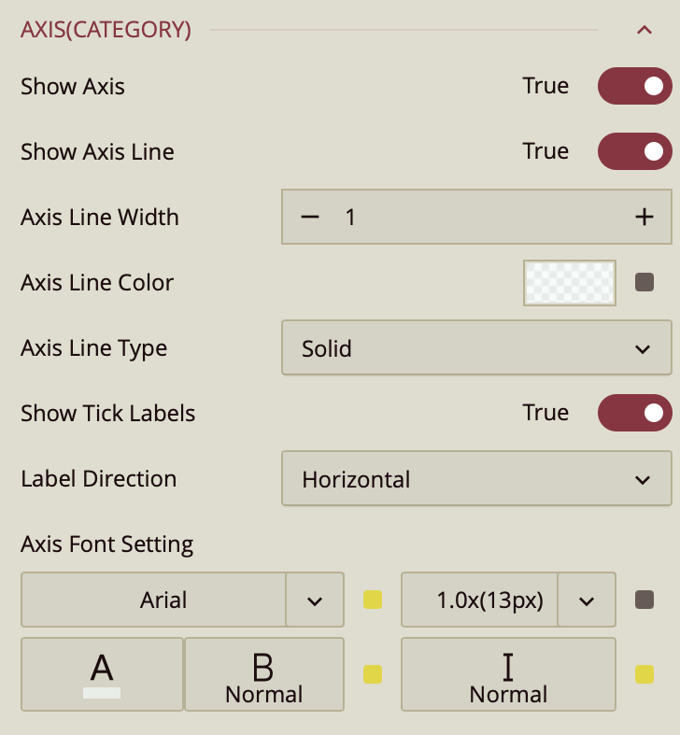This screenshot has width=680, height=735.
Task: Open the Axis Line Color swatch
Action: (x=569, y=282)
